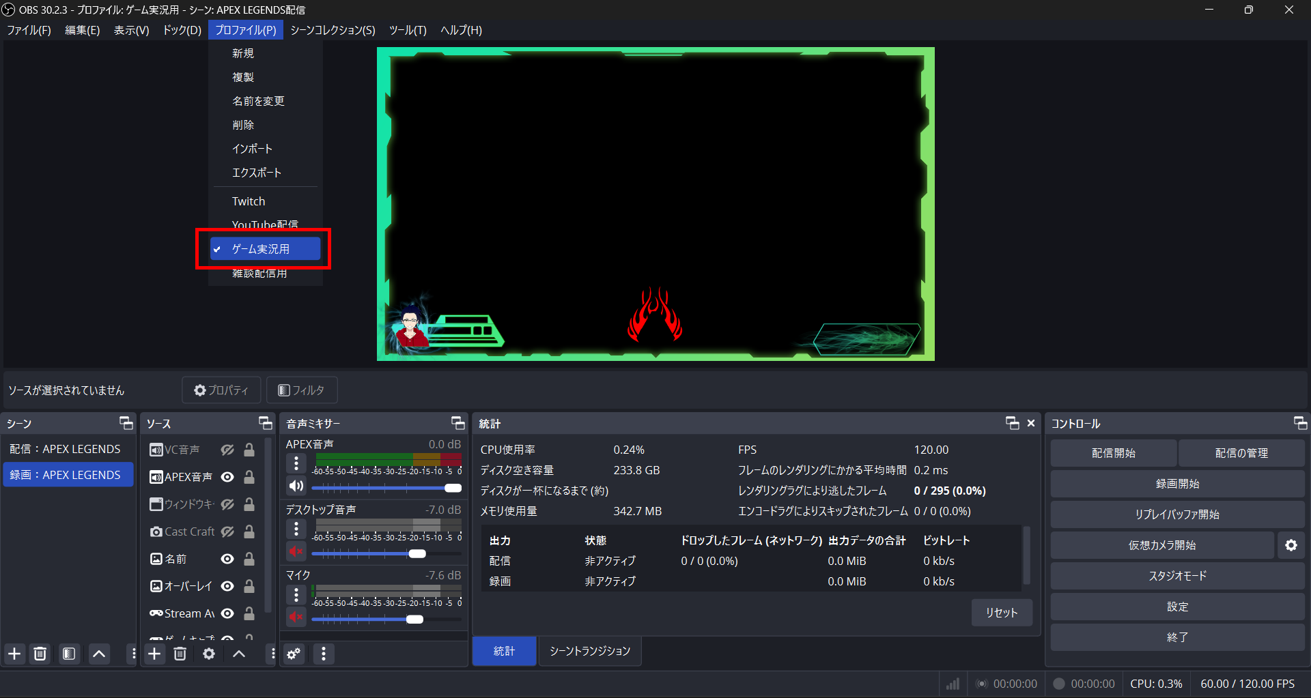Click the 録画開始 button
Viewport: 1311px width, 698px height.
[1177, 484]
